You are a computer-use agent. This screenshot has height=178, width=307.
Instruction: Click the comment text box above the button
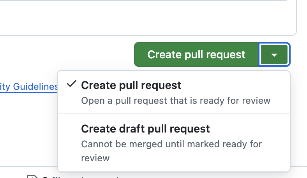click(x=148, y=17)
